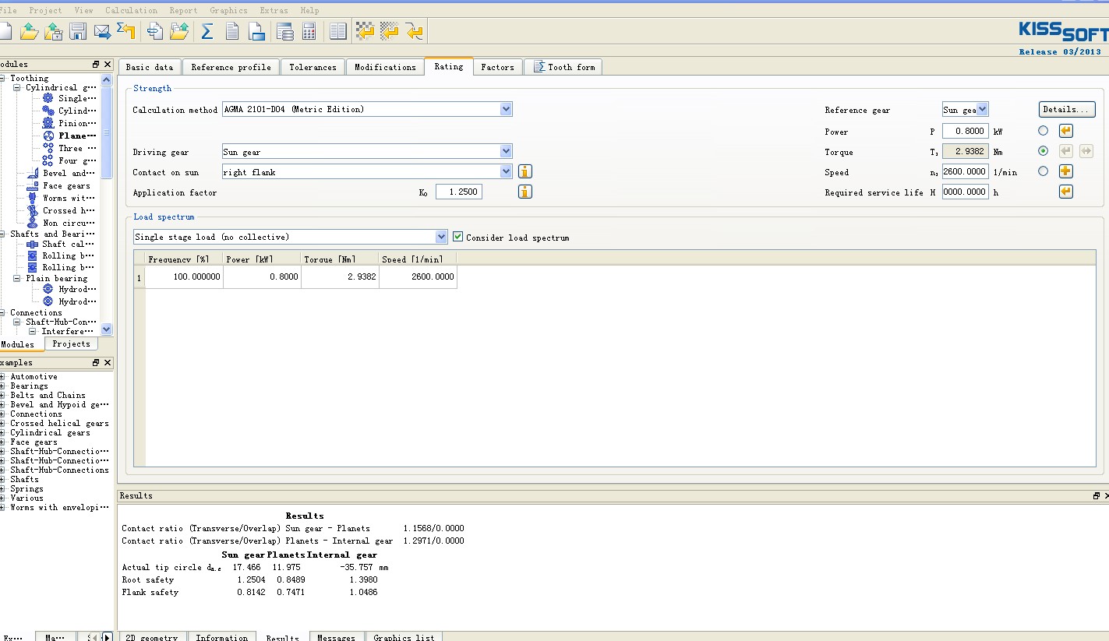Open the Extras menu
Screen dimensions: 1109x641
274,10
